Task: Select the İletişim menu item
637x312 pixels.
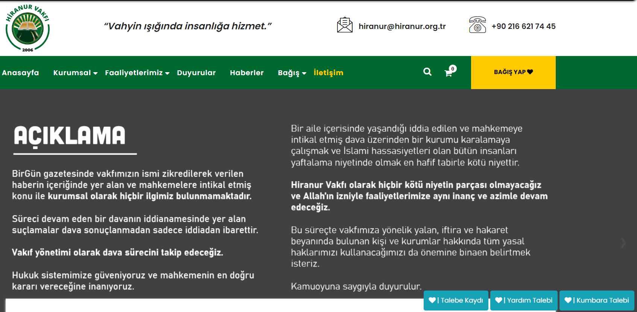Action: [x=328, y=73]
